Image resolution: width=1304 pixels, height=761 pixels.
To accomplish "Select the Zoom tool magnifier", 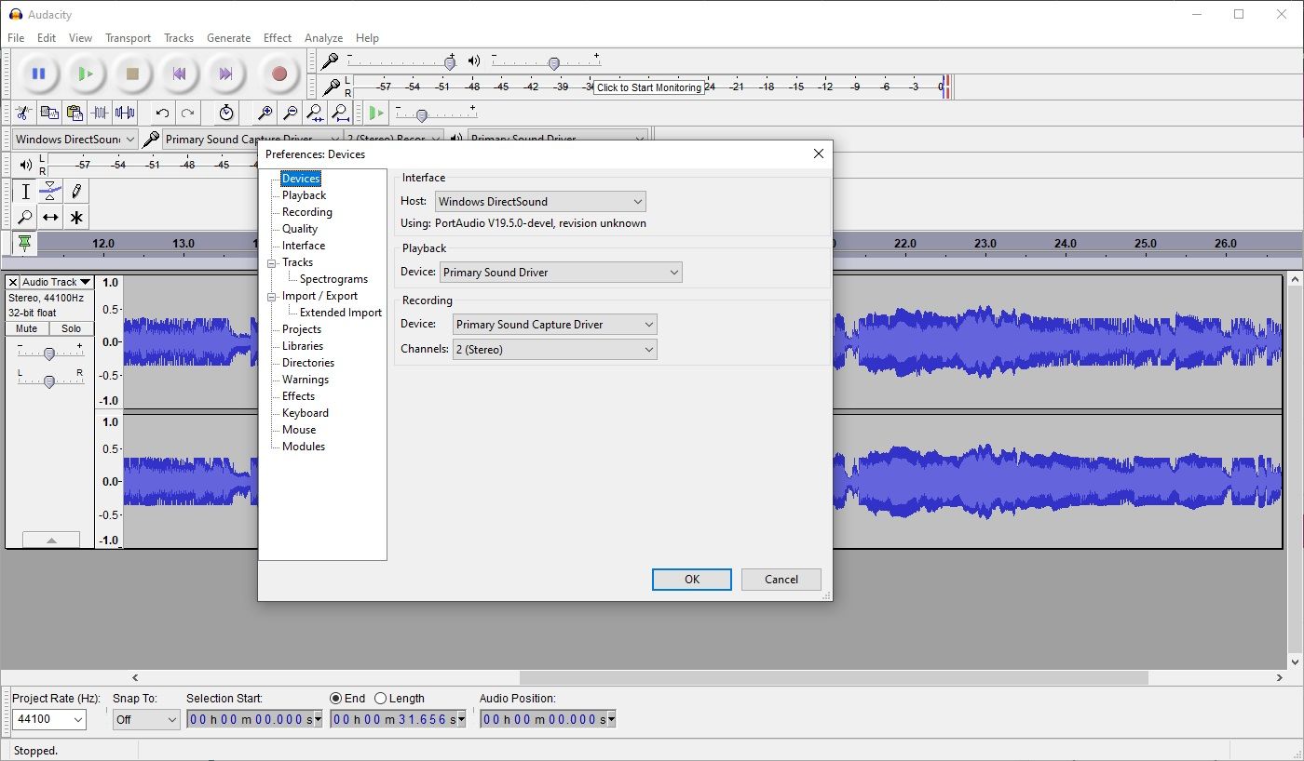I will [25, 218].
